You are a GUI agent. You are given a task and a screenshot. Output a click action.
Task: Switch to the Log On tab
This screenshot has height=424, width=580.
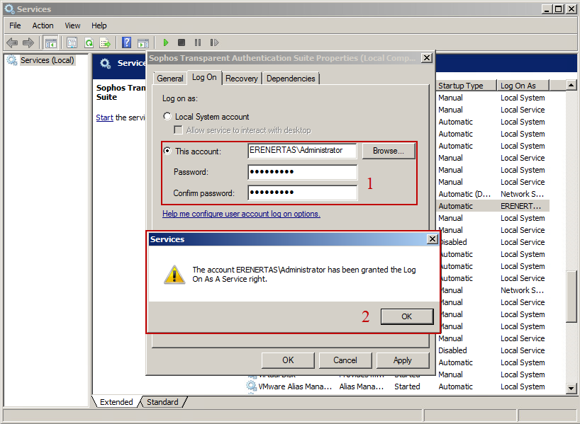point(204,77)
